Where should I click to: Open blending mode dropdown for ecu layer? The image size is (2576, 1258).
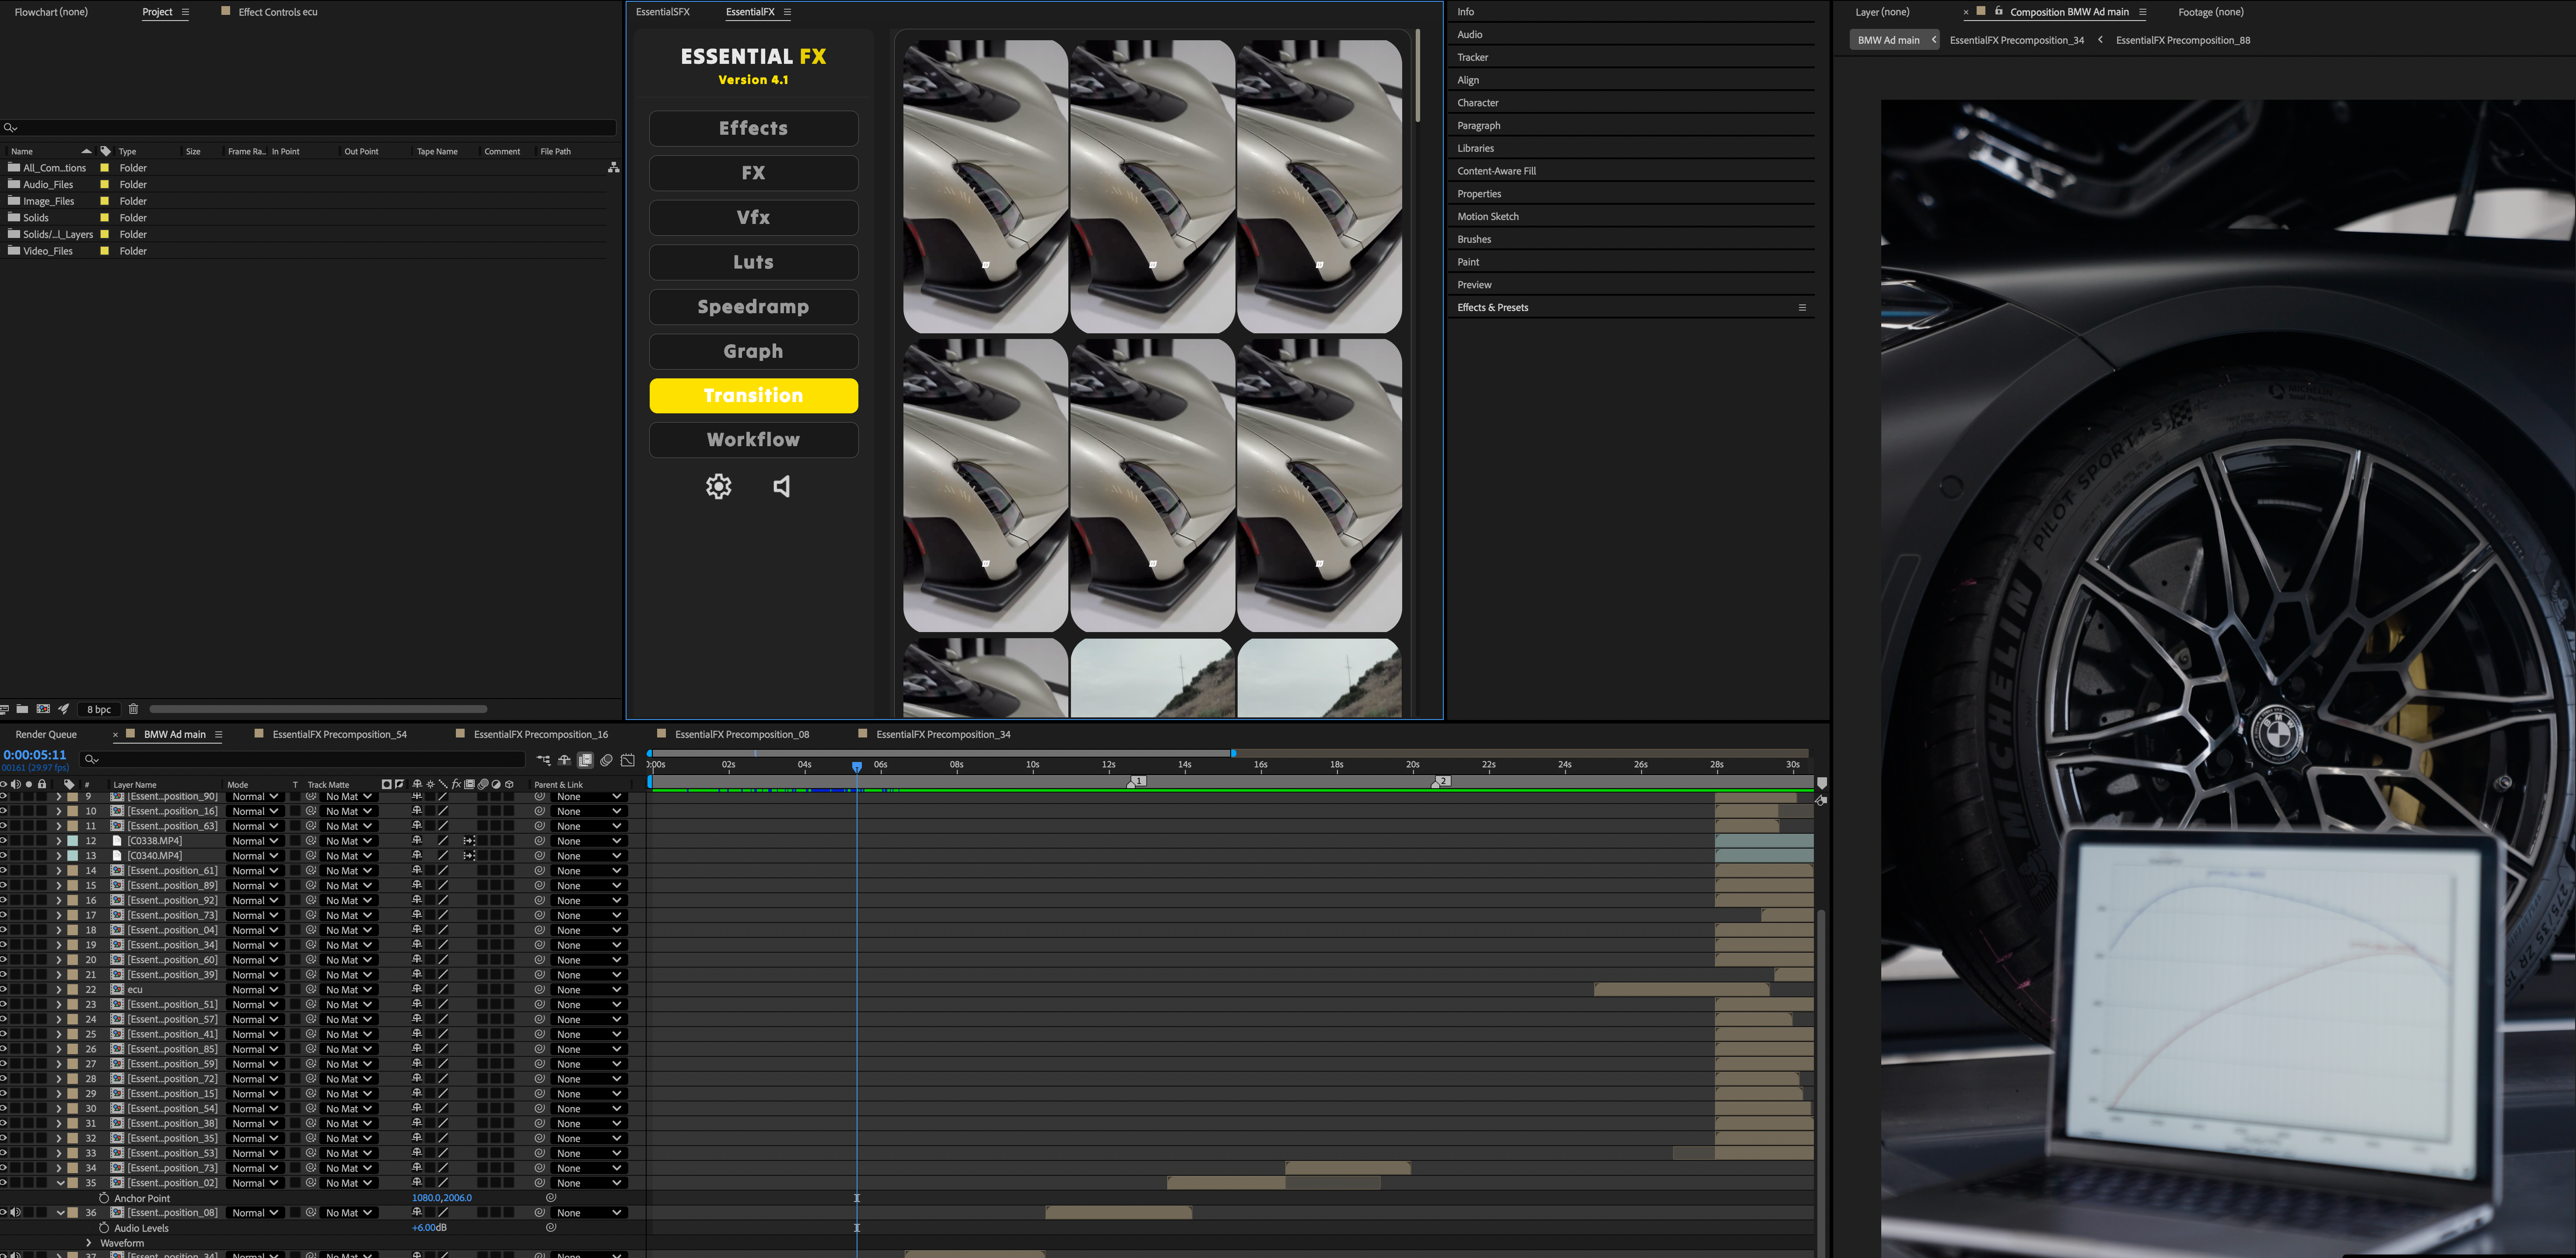coord(254,990)
